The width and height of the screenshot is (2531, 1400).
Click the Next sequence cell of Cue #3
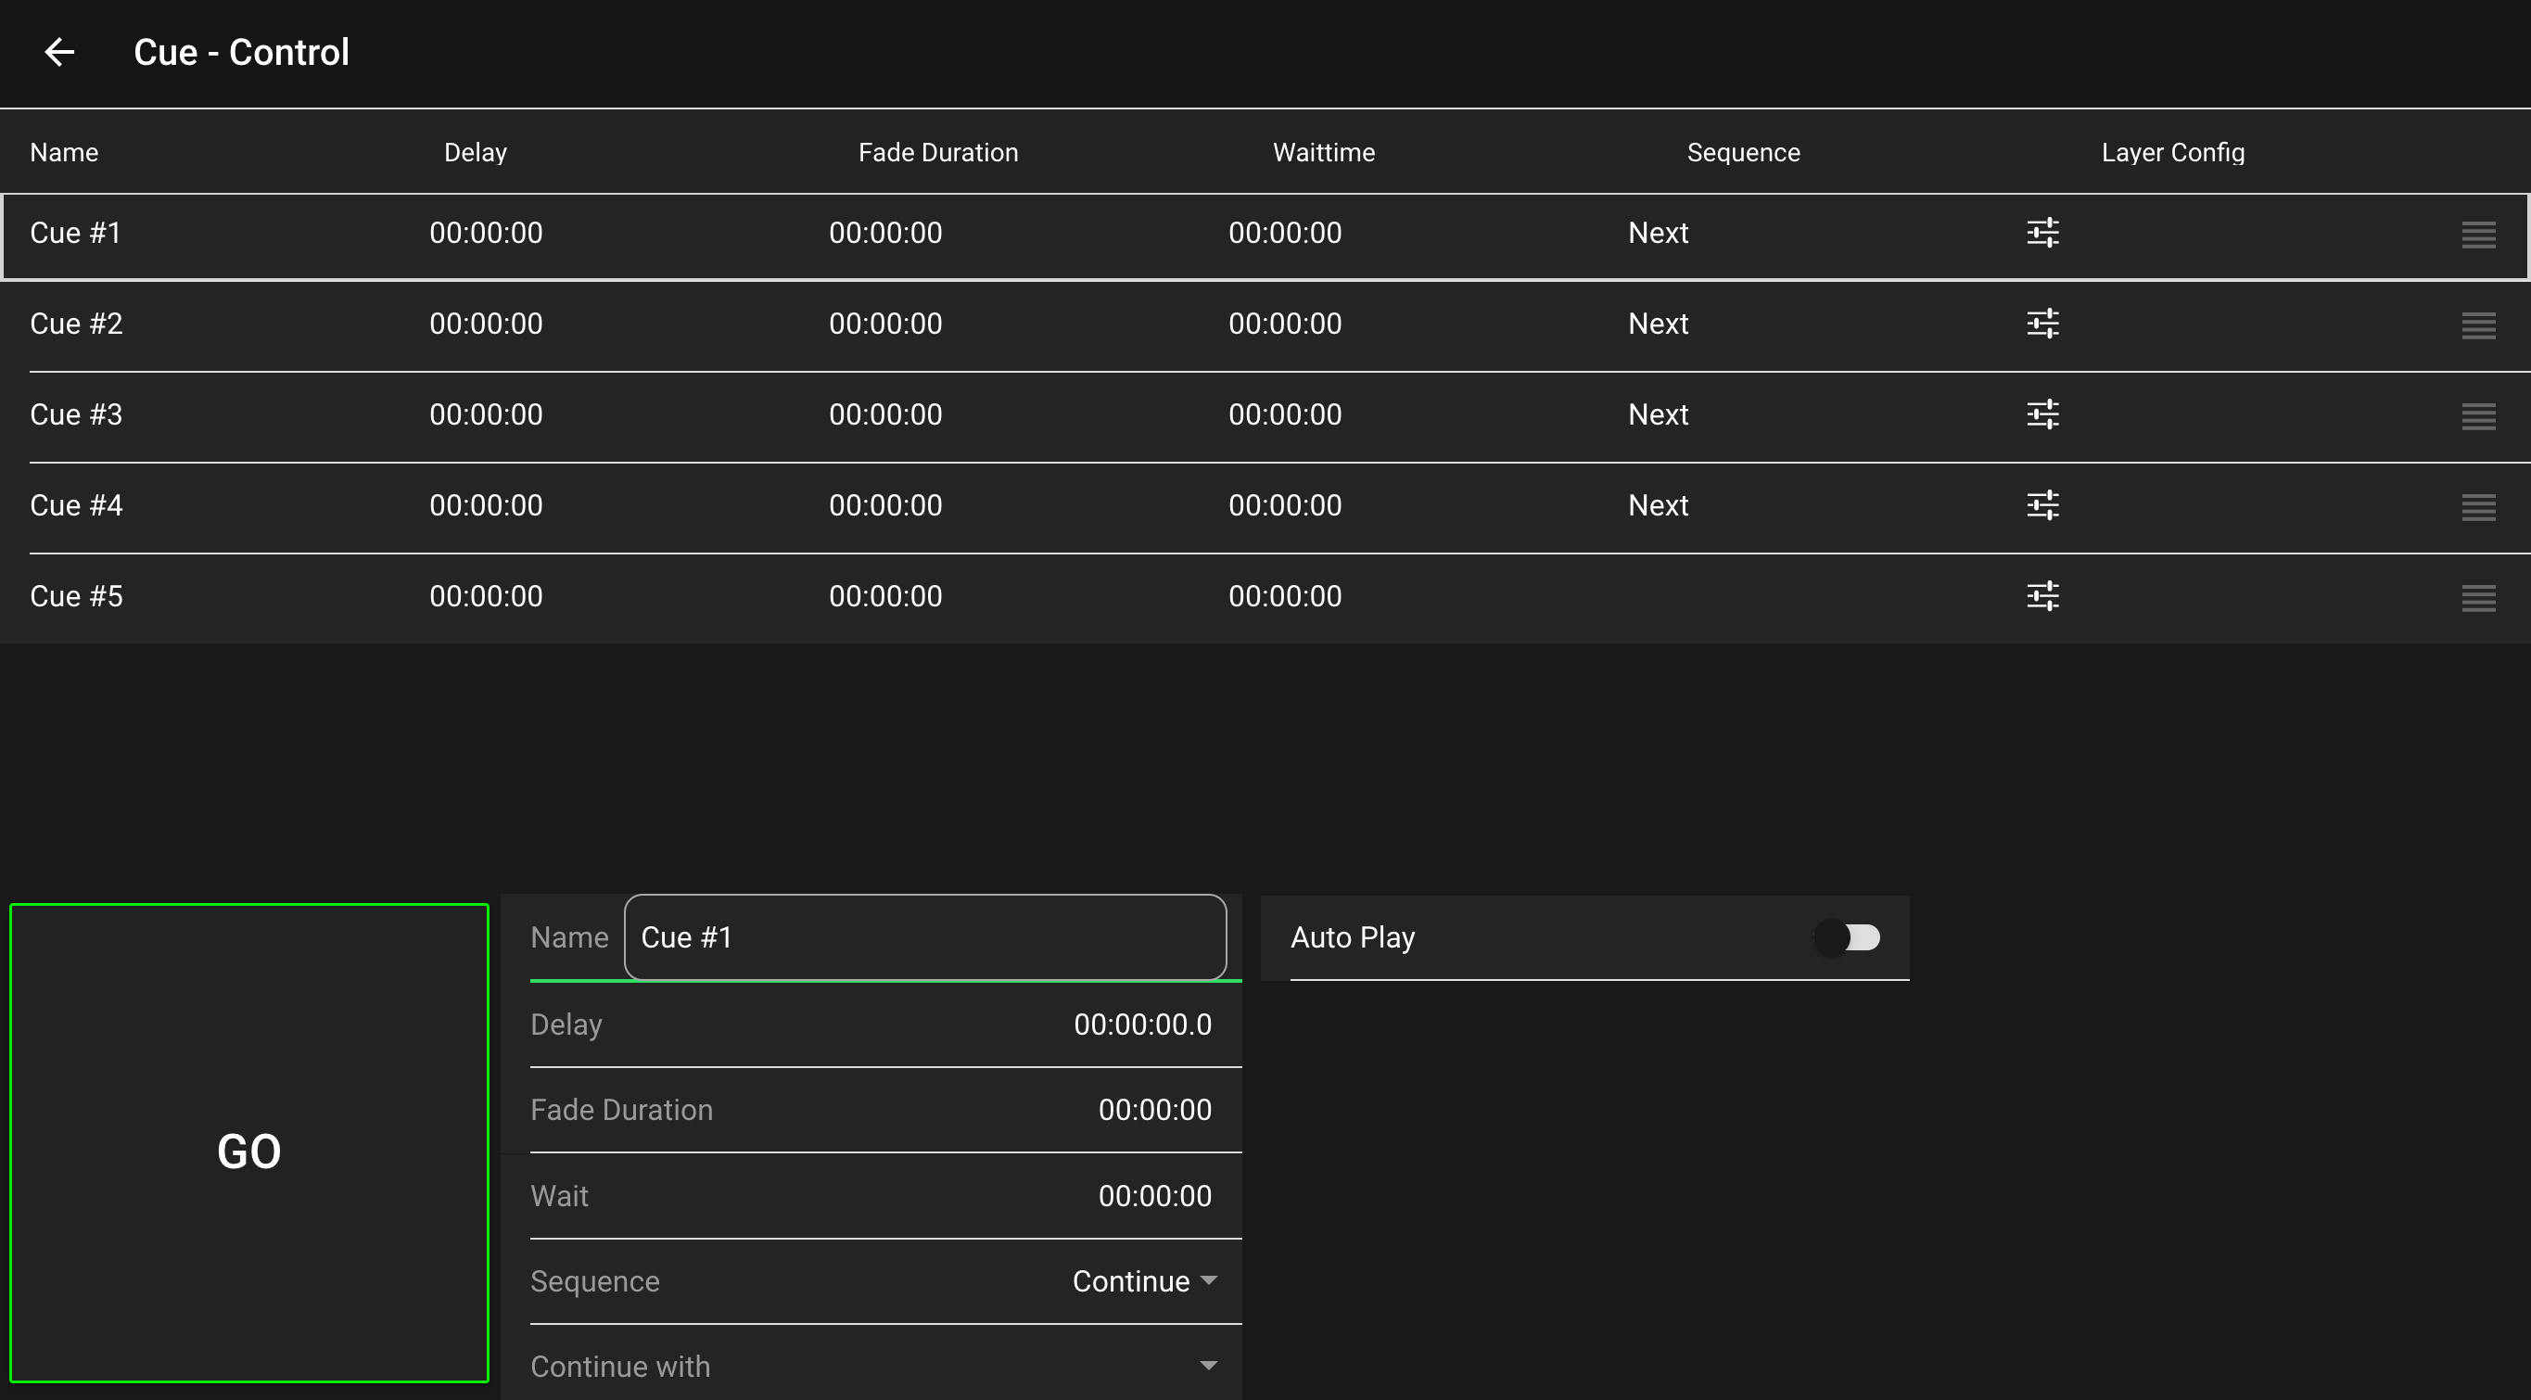click(x=1658, y=414)
